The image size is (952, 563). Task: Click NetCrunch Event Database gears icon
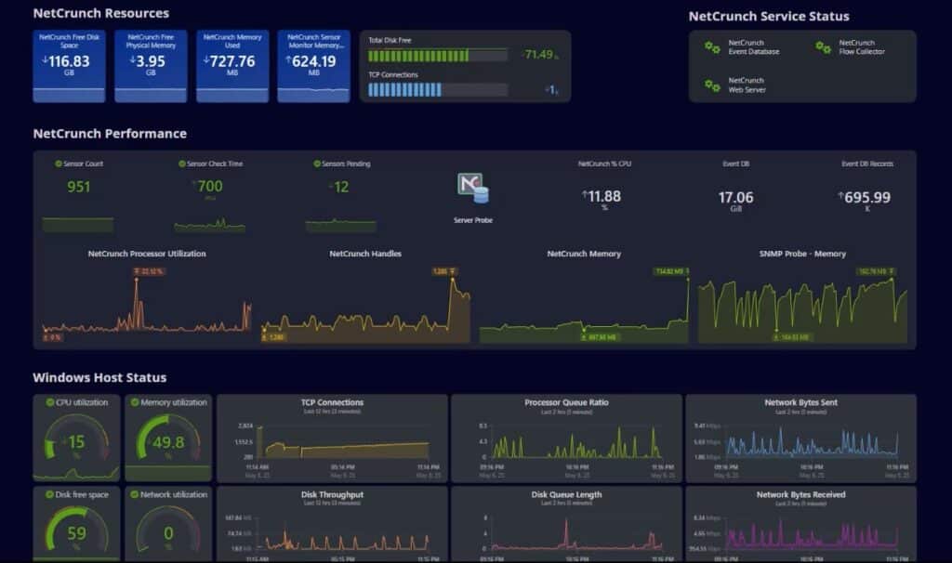[712, 47]
